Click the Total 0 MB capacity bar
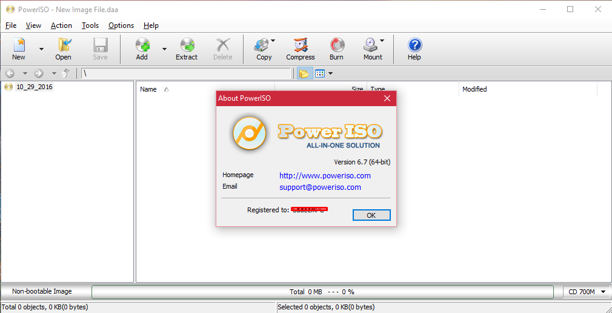The height and width of the screenshot is (313, 612). pos(322,292)
